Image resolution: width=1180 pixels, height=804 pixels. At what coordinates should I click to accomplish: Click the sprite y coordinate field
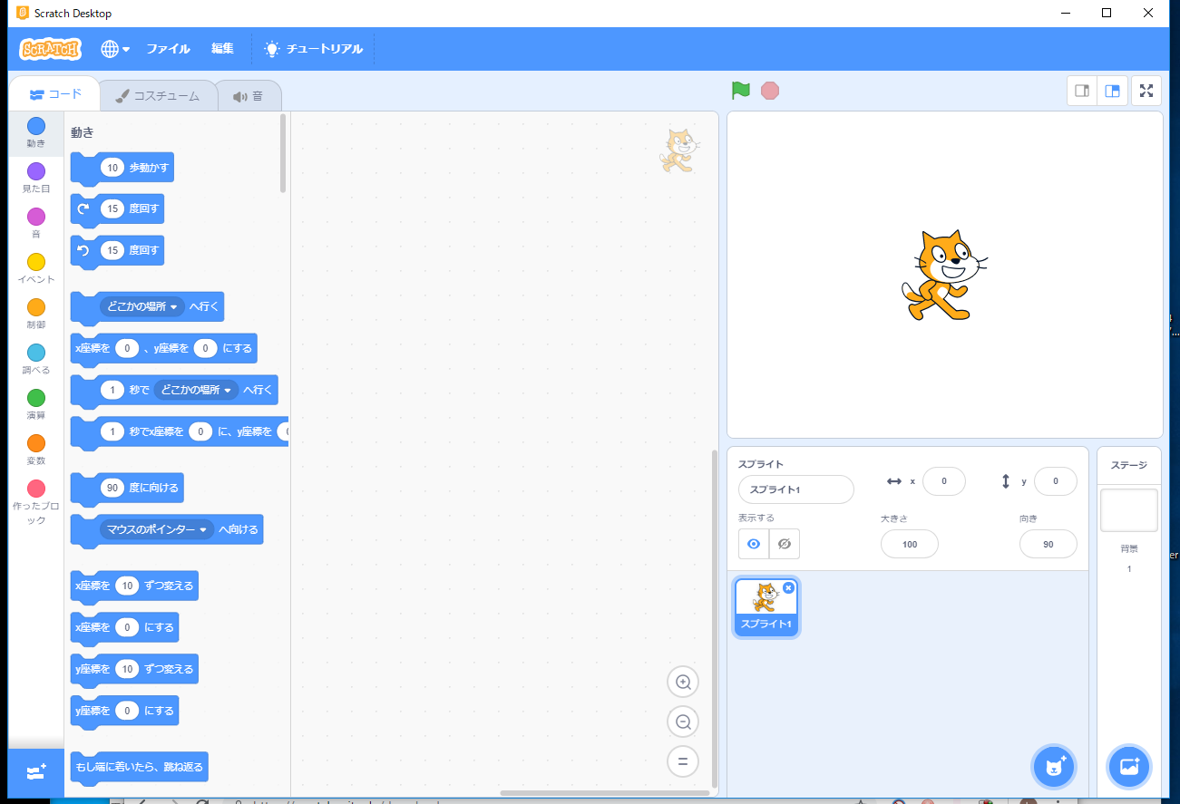pyautogui.click(x=1056, y=481)
